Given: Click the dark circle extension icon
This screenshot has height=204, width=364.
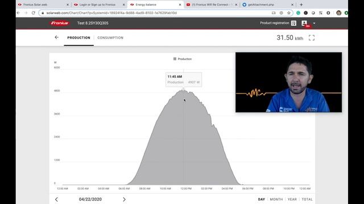Looking at the screenshot, I should pos(306,13).
